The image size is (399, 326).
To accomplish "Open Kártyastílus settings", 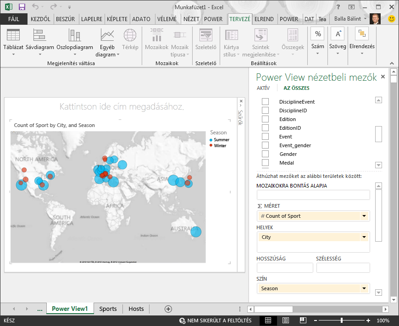I will click(x=231, y=43).
